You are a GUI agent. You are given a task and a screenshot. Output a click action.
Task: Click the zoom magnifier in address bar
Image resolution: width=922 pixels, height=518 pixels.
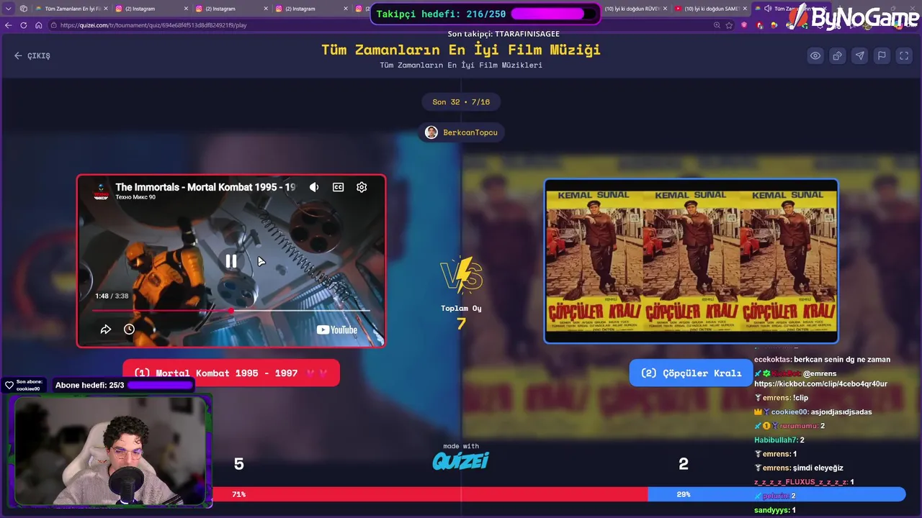(x=716, y=25)
